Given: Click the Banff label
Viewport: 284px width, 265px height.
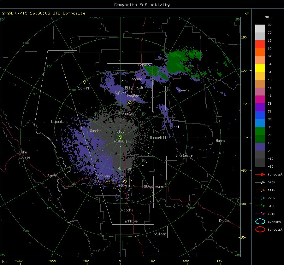Looking at the screenshot, I should [x=52, y=176].
